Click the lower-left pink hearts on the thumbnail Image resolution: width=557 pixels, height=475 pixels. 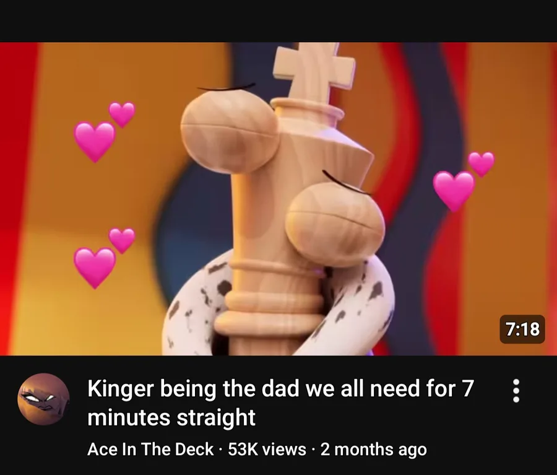pos(105,258)
